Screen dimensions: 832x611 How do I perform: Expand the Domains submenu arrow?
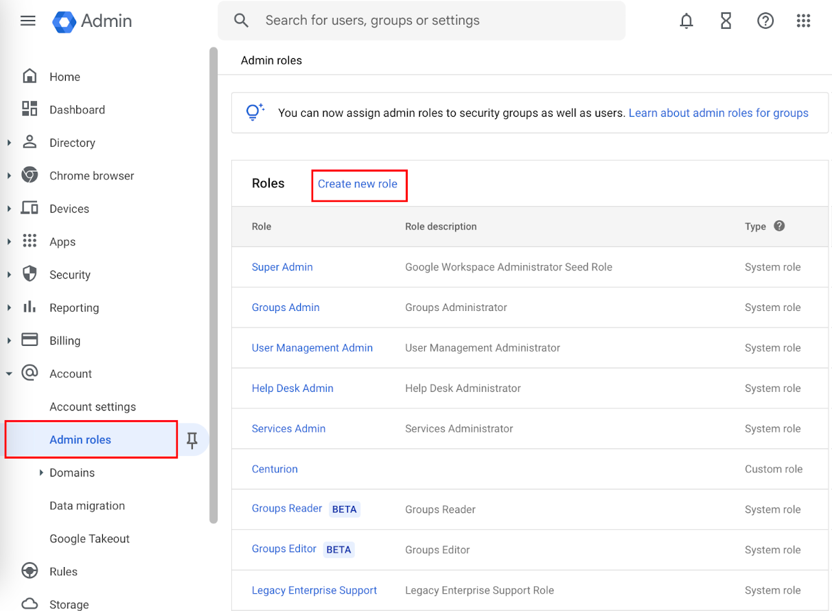(41, 472)
